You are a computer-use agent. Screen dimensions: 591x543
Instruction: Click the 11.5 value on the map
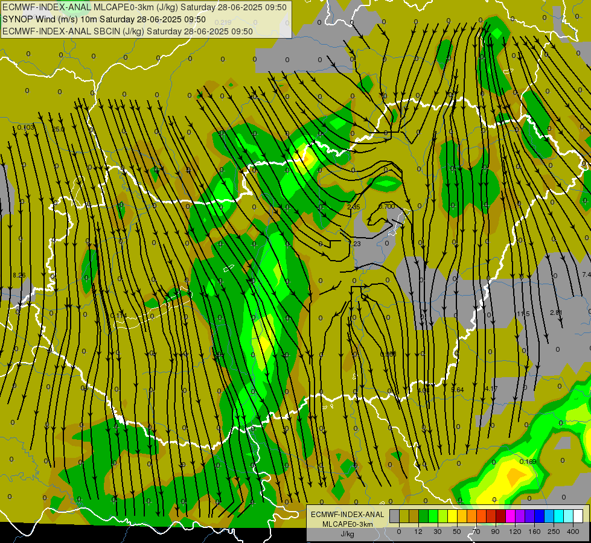[x=523, y=314]
